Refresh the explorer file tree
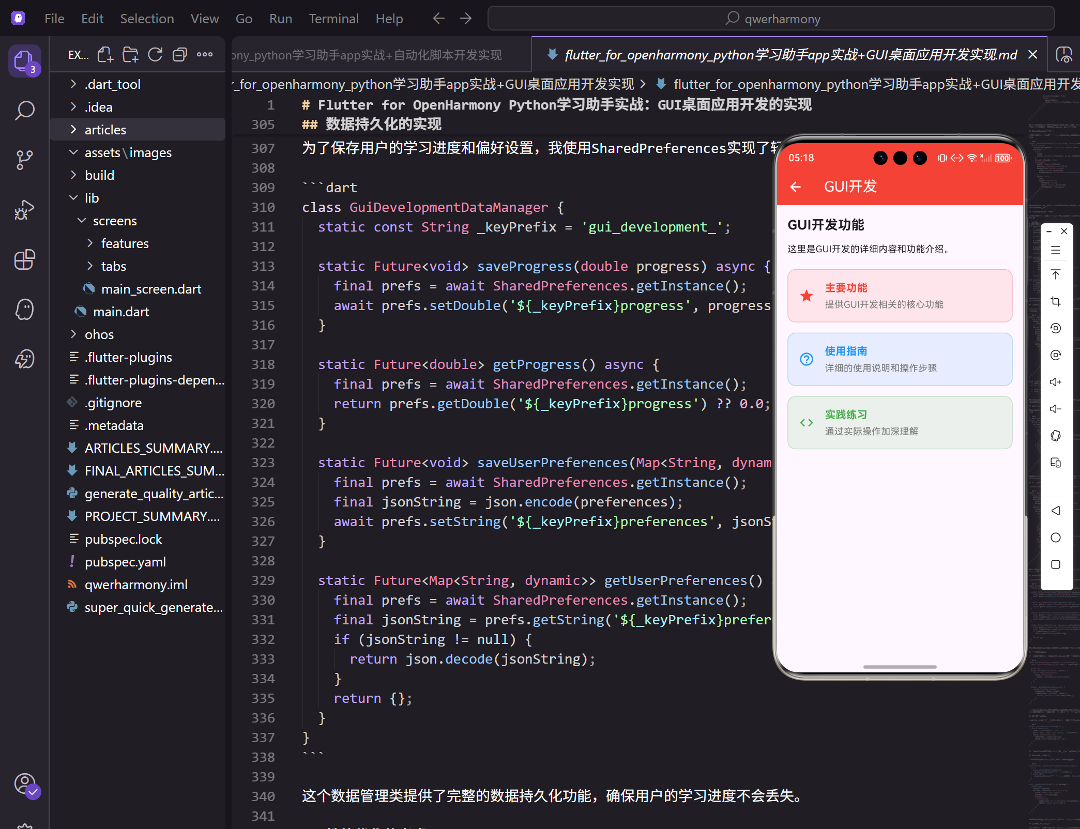Screen dimensions: 1080x829 tap(155, 54)
